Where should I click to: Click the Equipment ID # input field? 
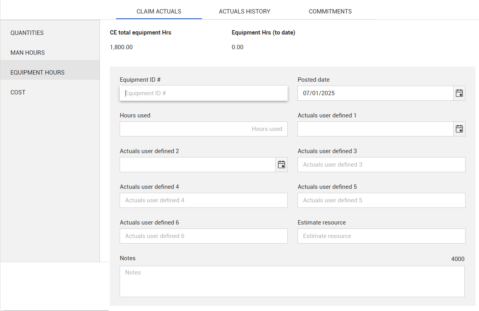[203, 93]
